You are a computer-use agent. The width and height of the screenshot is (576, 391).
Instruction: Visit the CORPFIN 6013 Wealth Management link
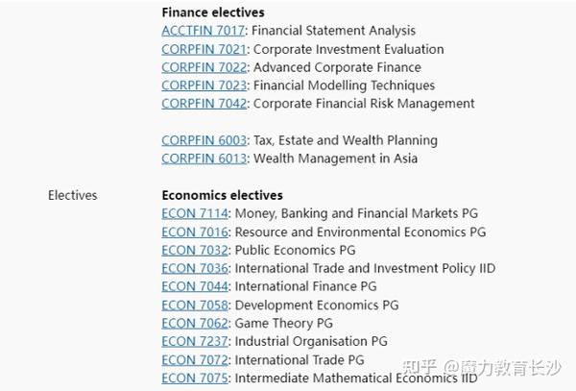pyautogui.click(x=204, y=159)
